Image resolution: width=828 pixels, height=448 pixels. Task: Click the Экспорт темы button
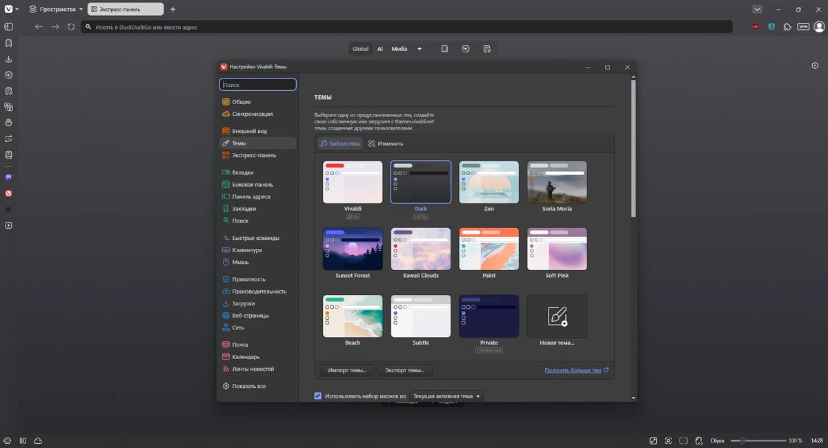(x=405, y=370)
